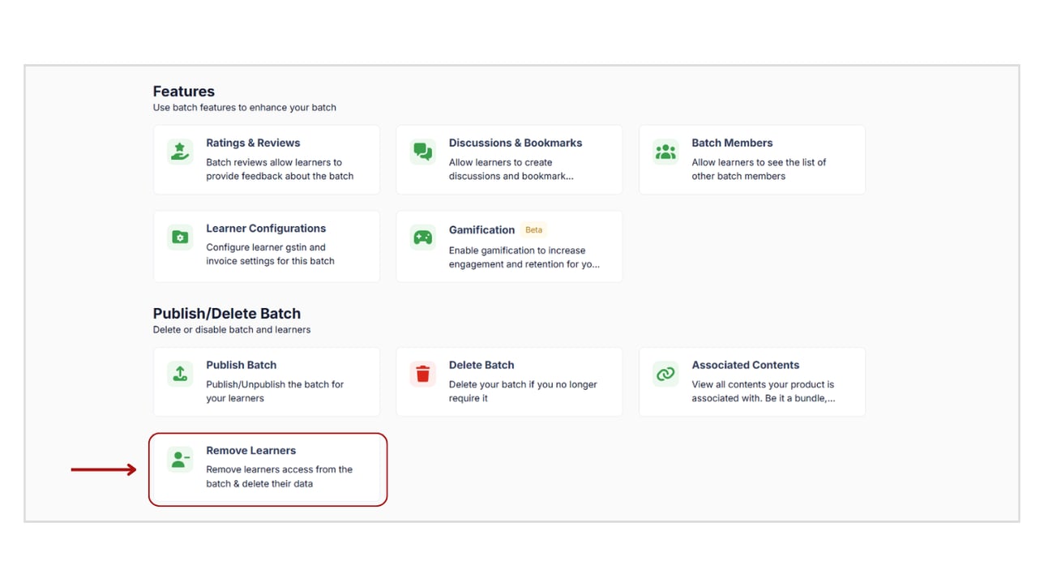Click text 'Delete your batch if you no longer'

pyautogui.click(x=523, y=384)
